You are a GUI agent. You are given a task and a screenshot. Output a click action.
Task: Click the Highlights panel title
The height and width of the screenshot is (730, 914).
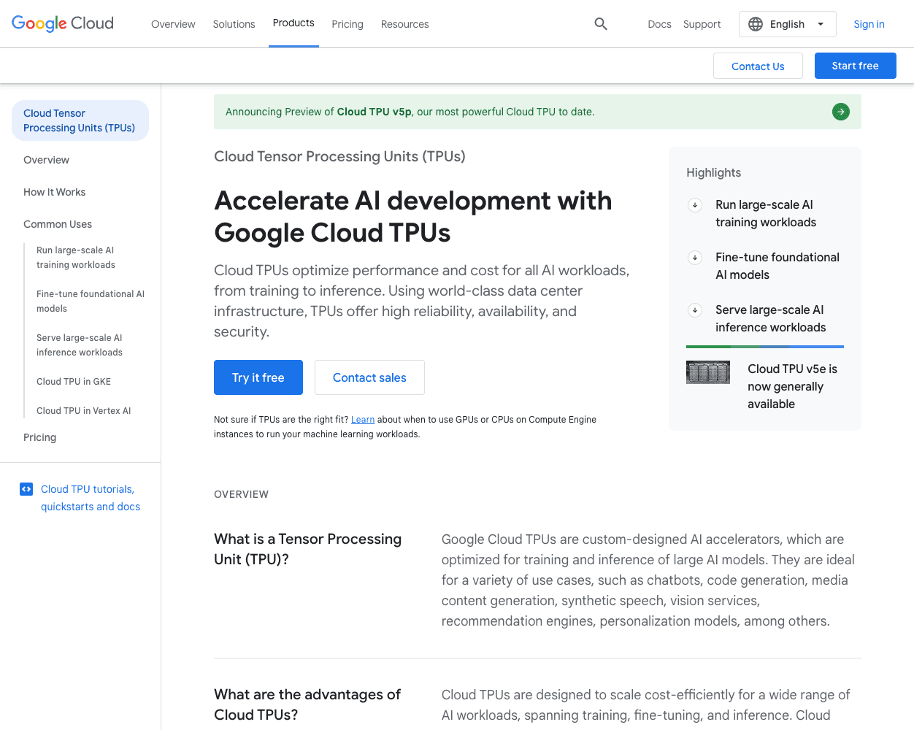pos(714,173)
